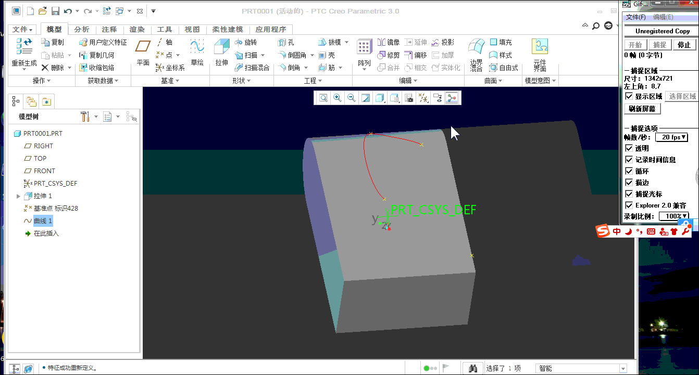The width and height of the screenshot is (699, 375).
Task: Switch to the 注释 ribbon tab
Action: [x=109, y=29]
